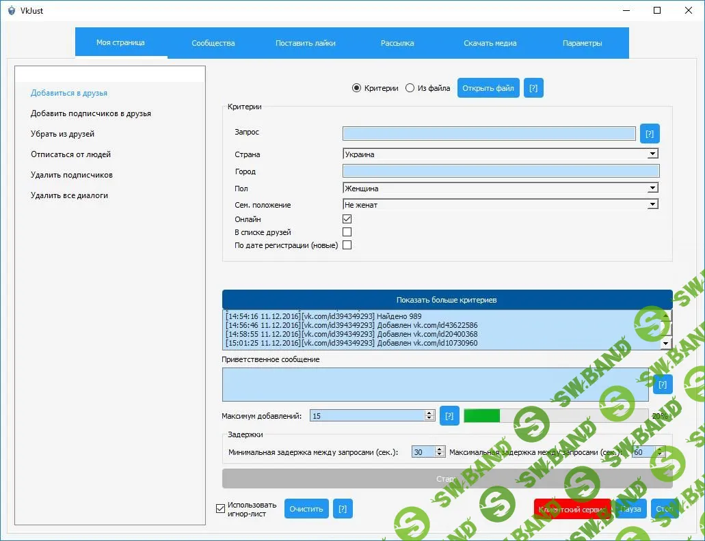Expand the Сем. положение dropdown
The image size is (705, 541).
[x=652, y=204]
